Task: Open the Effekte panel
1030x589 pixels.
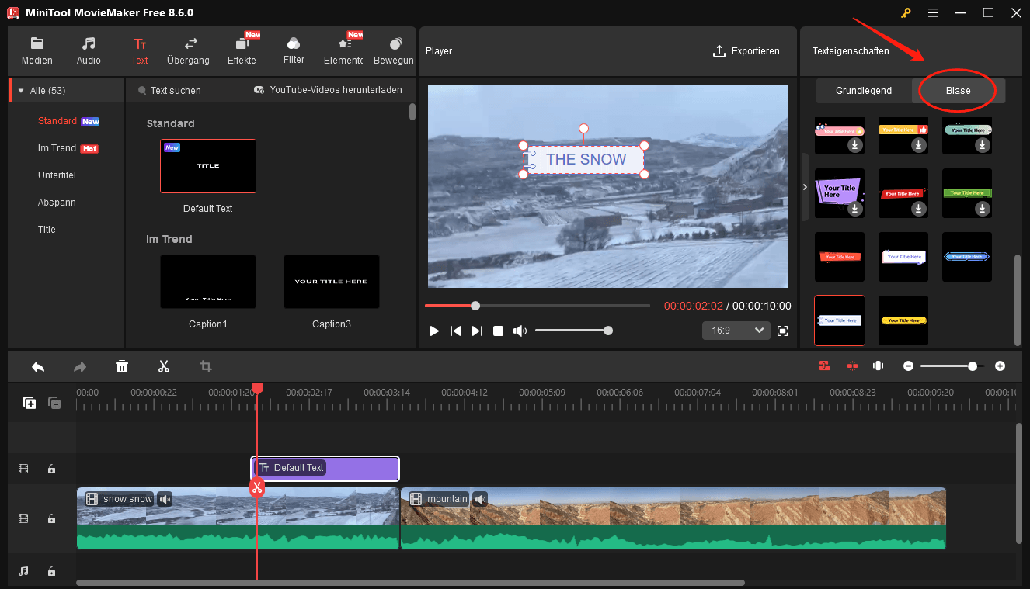Action: pos(242,50)
